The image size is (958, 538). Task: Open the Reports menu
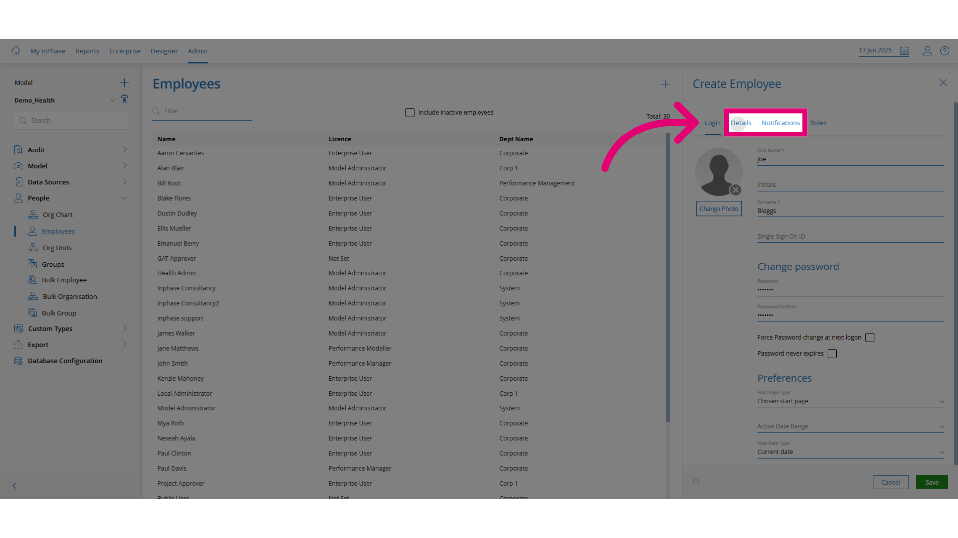click(x=87, y=51)
